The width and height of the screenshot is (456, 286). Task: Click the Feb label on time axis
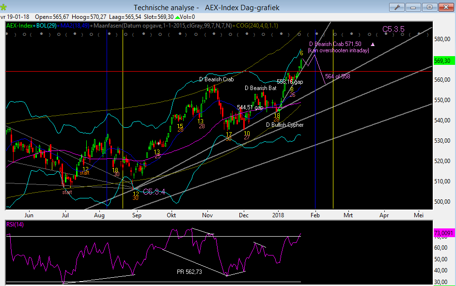pyautogui.click(x=315, y=214)
